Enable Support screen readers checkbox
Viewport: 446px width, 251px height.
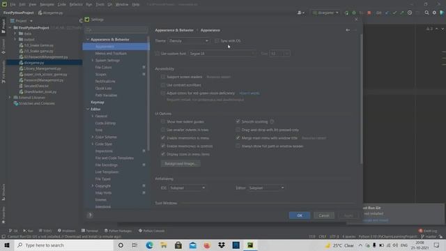coord(163,77)
